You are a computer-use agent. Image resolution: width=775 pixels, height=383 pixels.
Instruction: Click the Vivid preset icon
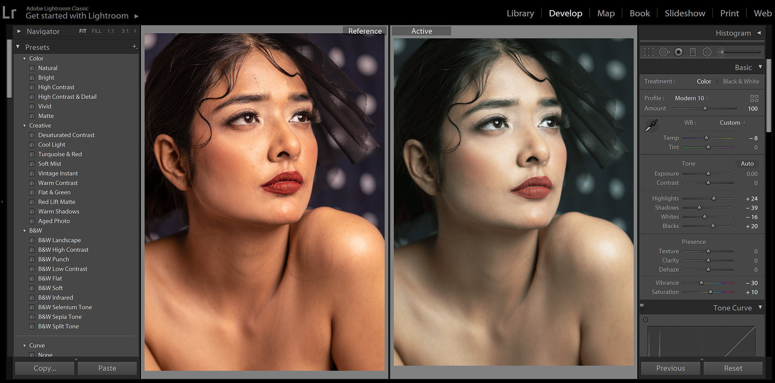tap(32, 106)
